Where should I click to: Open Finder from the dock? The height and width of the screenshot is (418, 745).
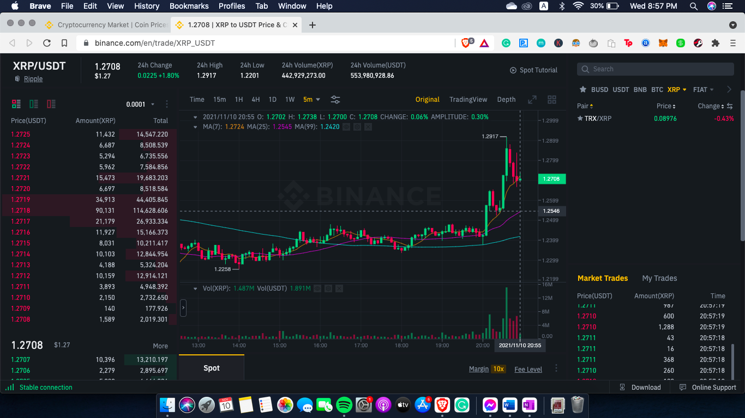(167, 405)
